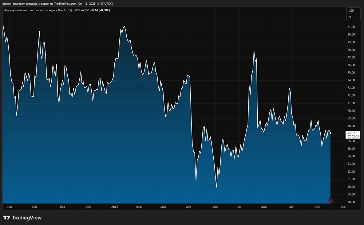Click the 61,00 price axis label
The image size is (364, 225).
[351, 179]
